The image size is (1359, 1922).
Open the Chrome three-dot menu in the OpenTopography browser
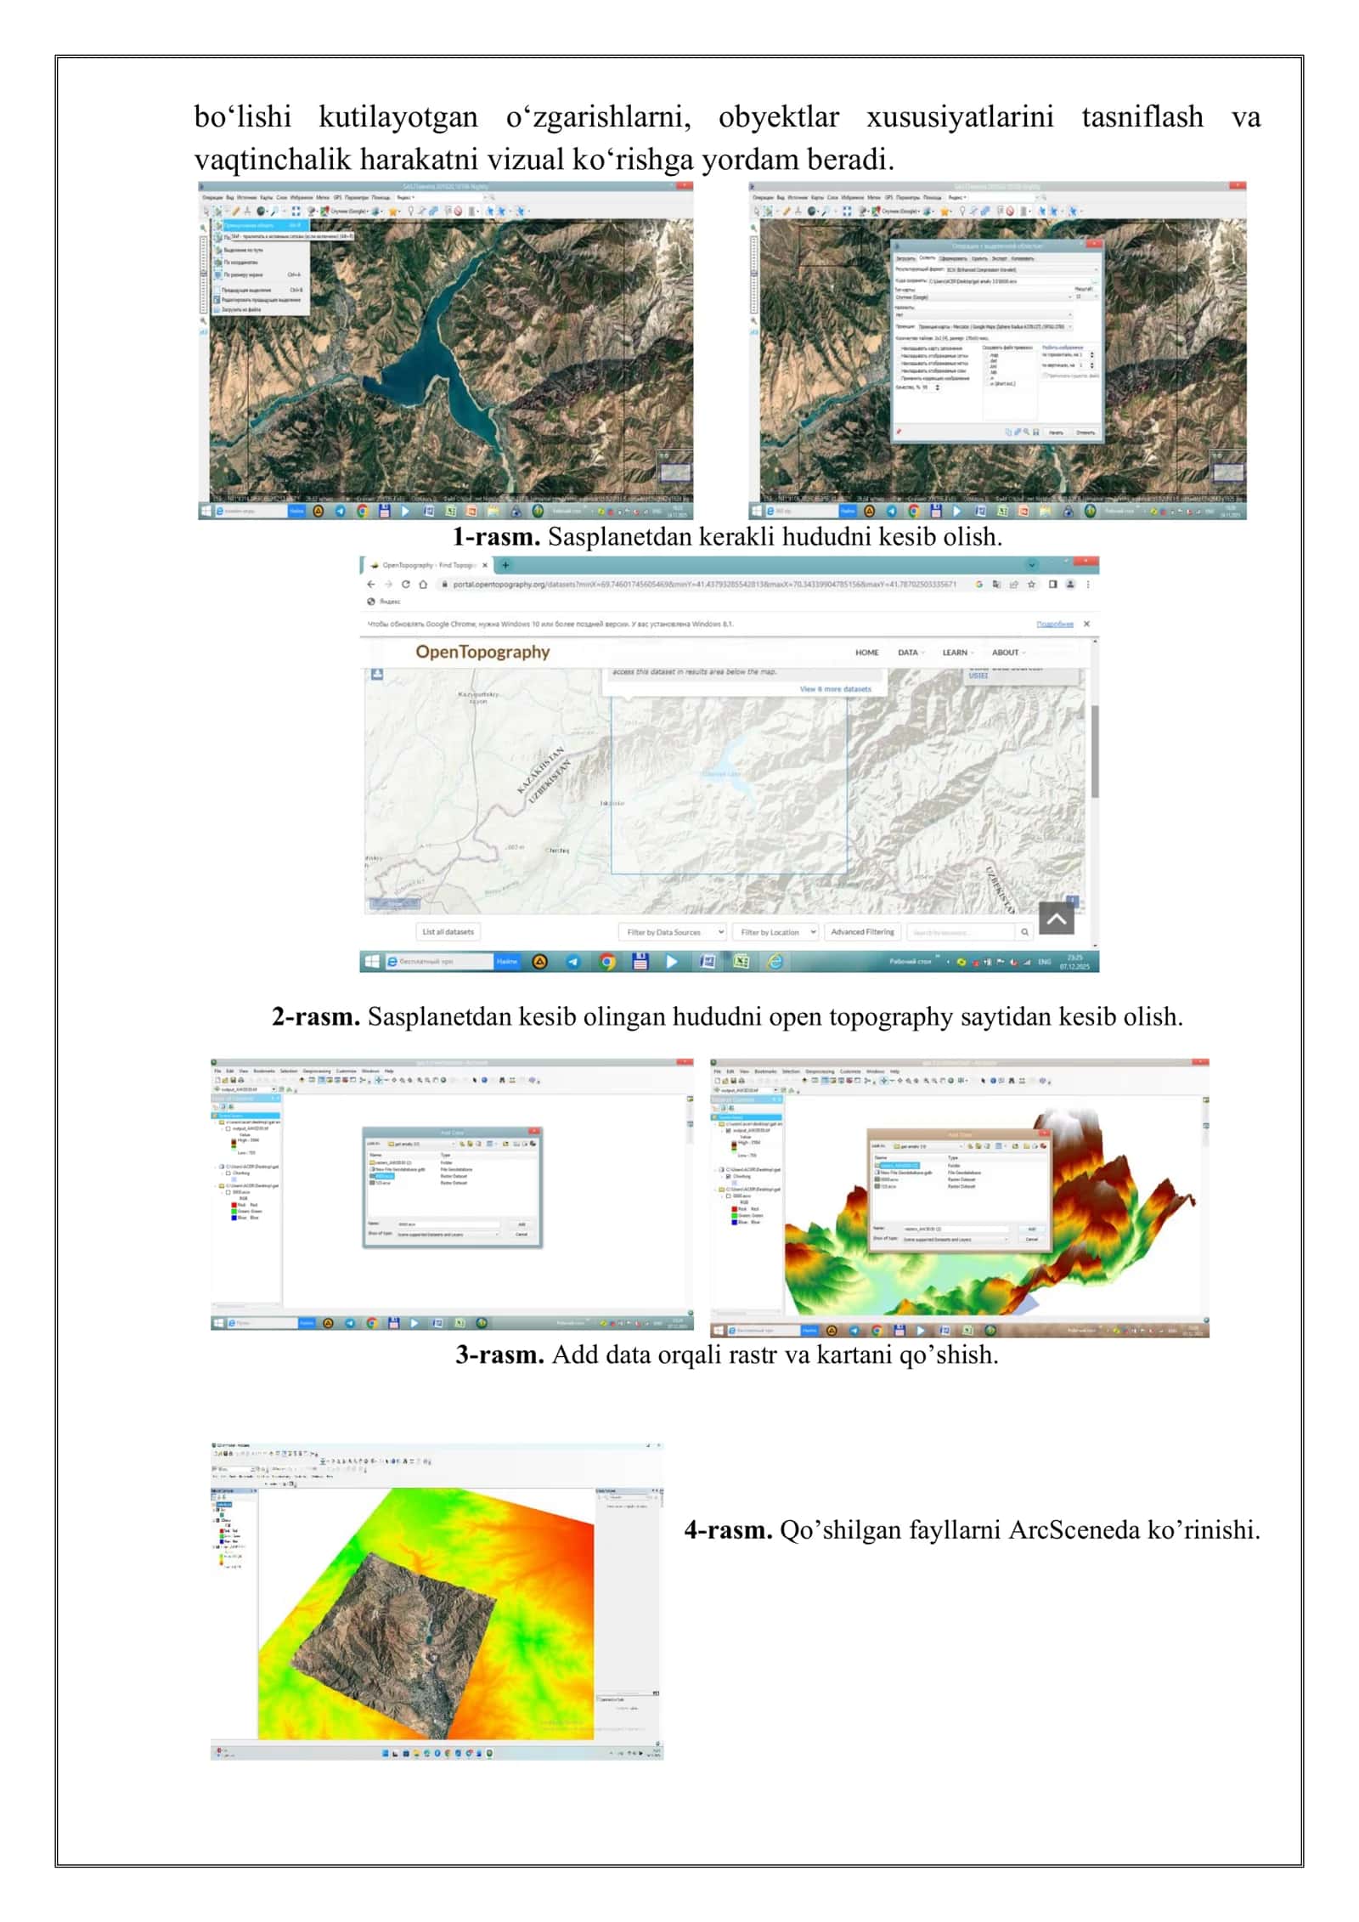pos(1088,585)
